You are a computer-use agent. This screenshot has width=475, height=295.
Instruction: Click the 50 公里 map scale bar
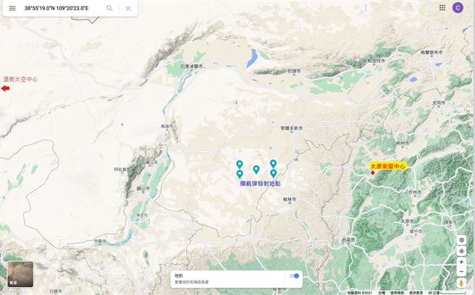pyautogui.click(x=445, y=292)
